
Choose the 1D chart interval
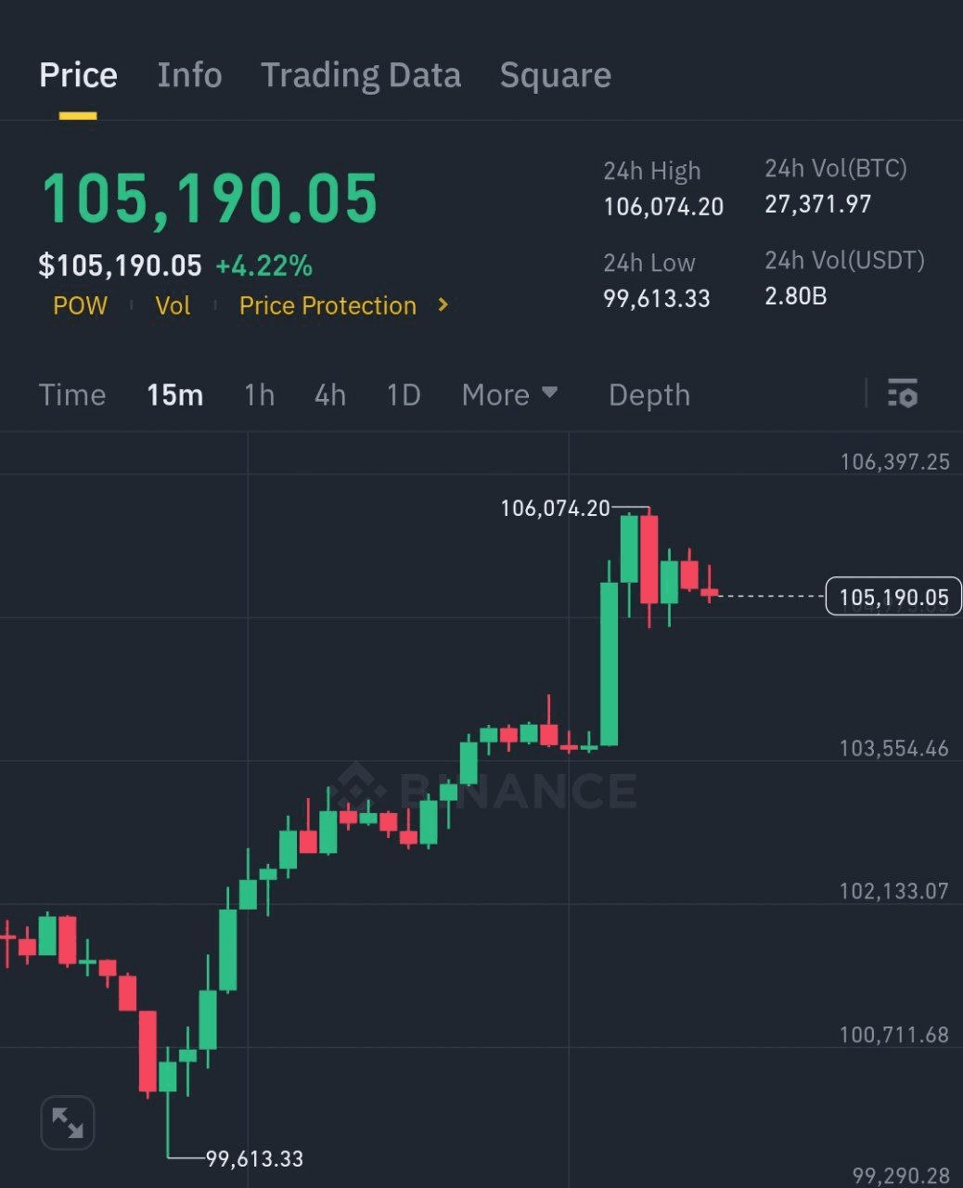[404, 394]
